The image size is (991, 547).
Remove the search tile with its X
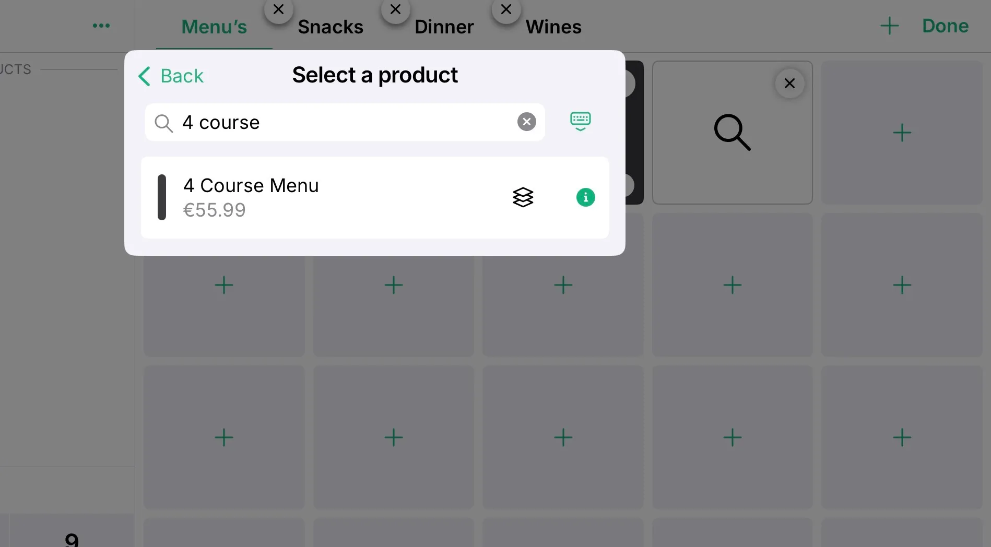click(789, 84)
